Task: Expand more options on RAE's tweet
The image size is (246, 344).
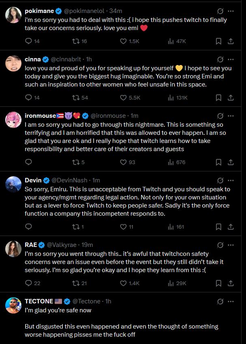Action: click(x=231, y=245)
